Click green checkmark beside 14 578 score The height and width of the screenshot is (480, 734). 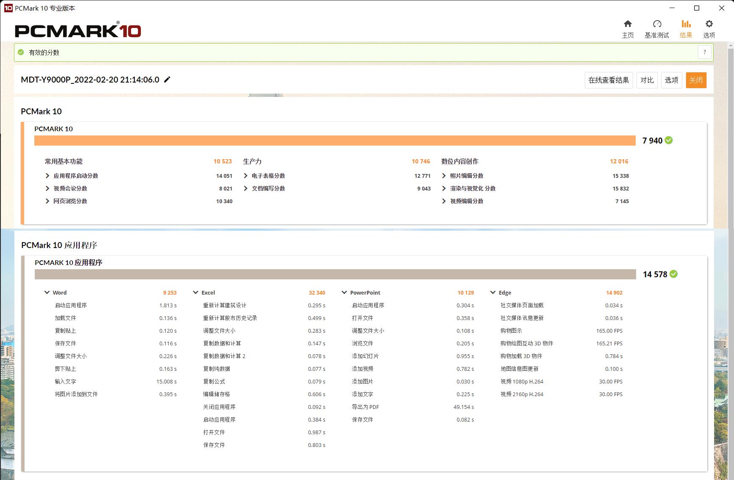click(x=673, y=274)
